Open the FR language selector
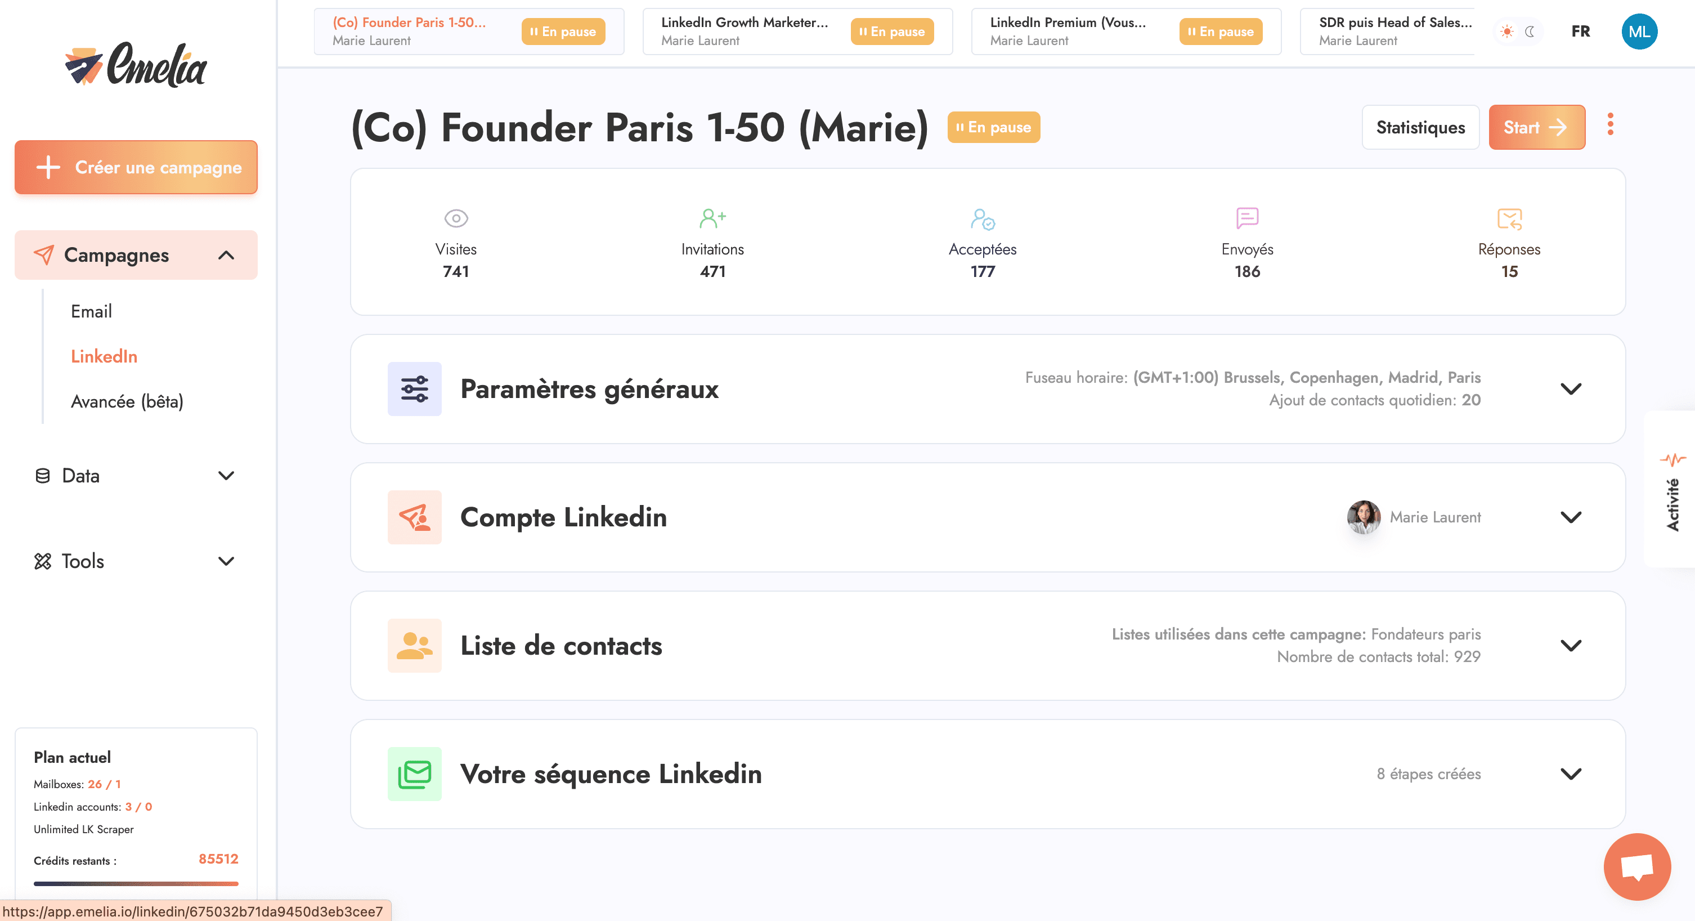The width and height of the screenshot is (1695, 921). tap(1581, 31)
